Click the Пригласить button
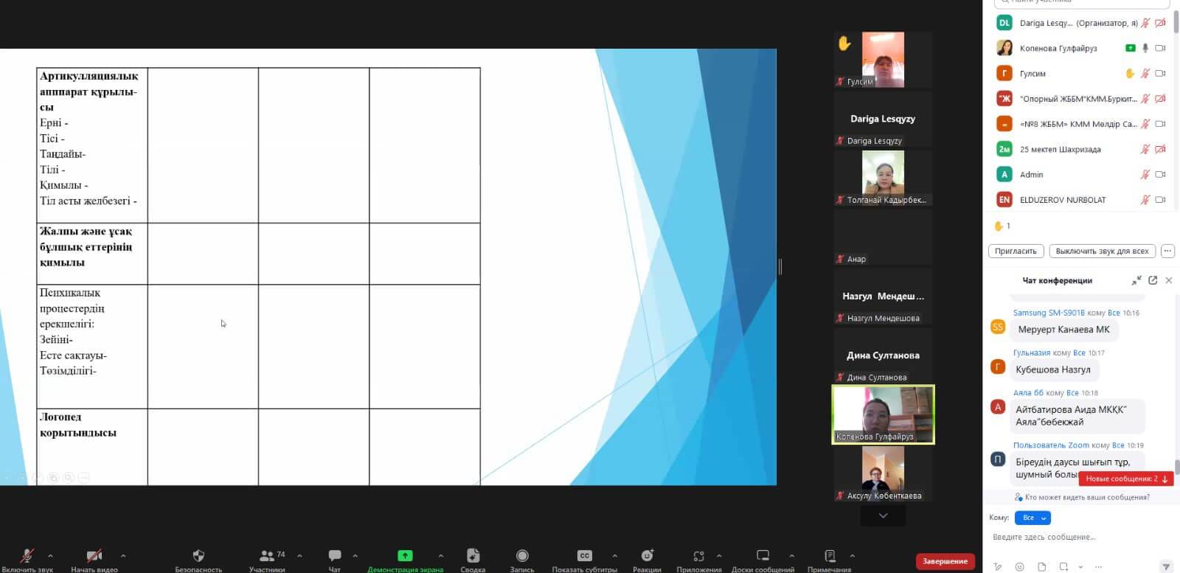The height and width of the screenshot is (573, 1180). coord(1016,251)
